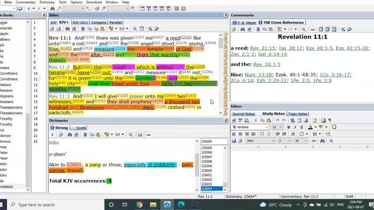
Task: Toggle the first book-sync button in Commentaries toolbar
Action: pos(321,29)
